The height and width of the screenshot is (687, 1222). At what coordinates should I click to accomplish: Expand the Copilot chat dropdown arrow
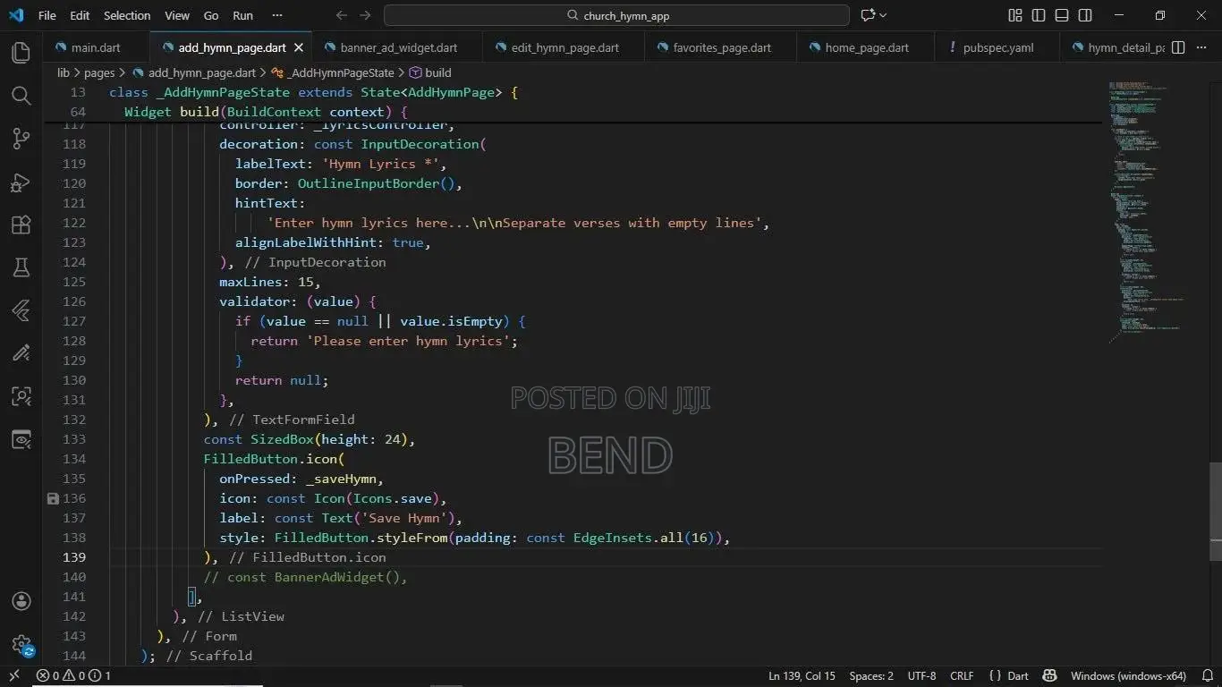tap(884, 15)
